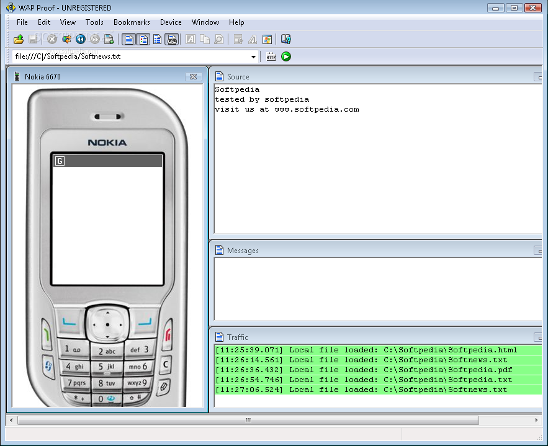Click the Messages panel document icon
The image size is (548, 446).
[220, 251]
